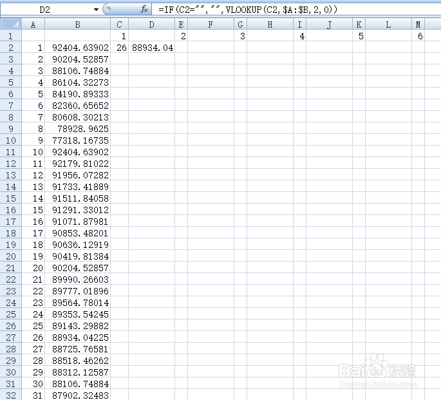
Task: Click cell with 90853.48201
Action: (x=78, y=233)
